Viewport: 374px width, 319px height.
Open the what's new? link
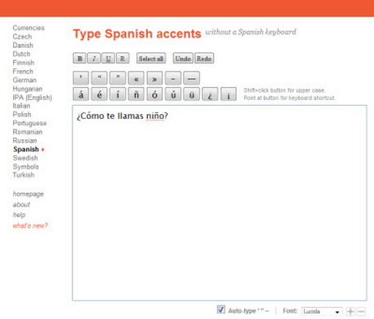coord(30,225)
